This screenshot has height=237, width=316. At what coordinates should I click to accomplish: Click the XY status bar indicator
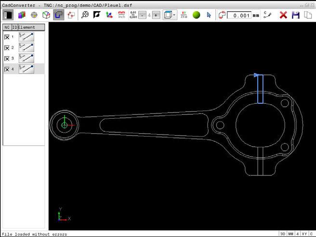[x=304, y=234]
